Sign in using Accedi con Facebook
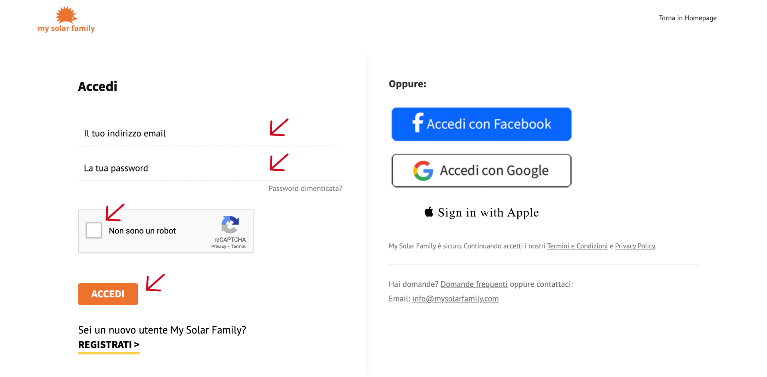Viewport: 767px width, 377px height. 481,124
